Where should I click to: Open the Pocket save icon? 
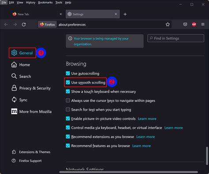point(185,24)
